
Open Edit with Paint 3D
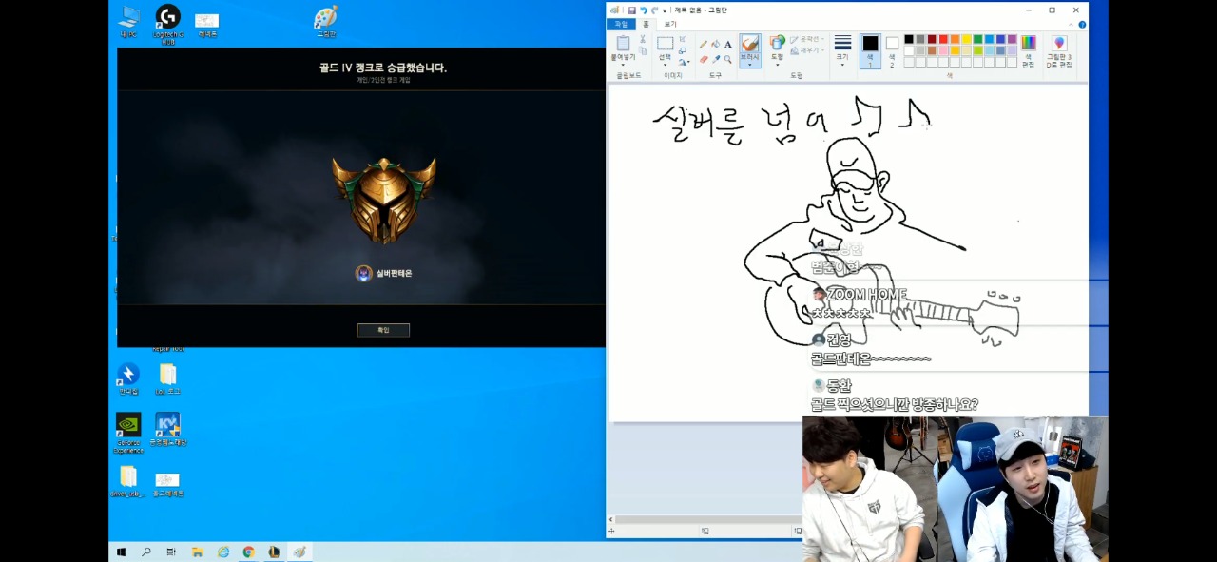pyautogui.click(x=1059, y=50)
